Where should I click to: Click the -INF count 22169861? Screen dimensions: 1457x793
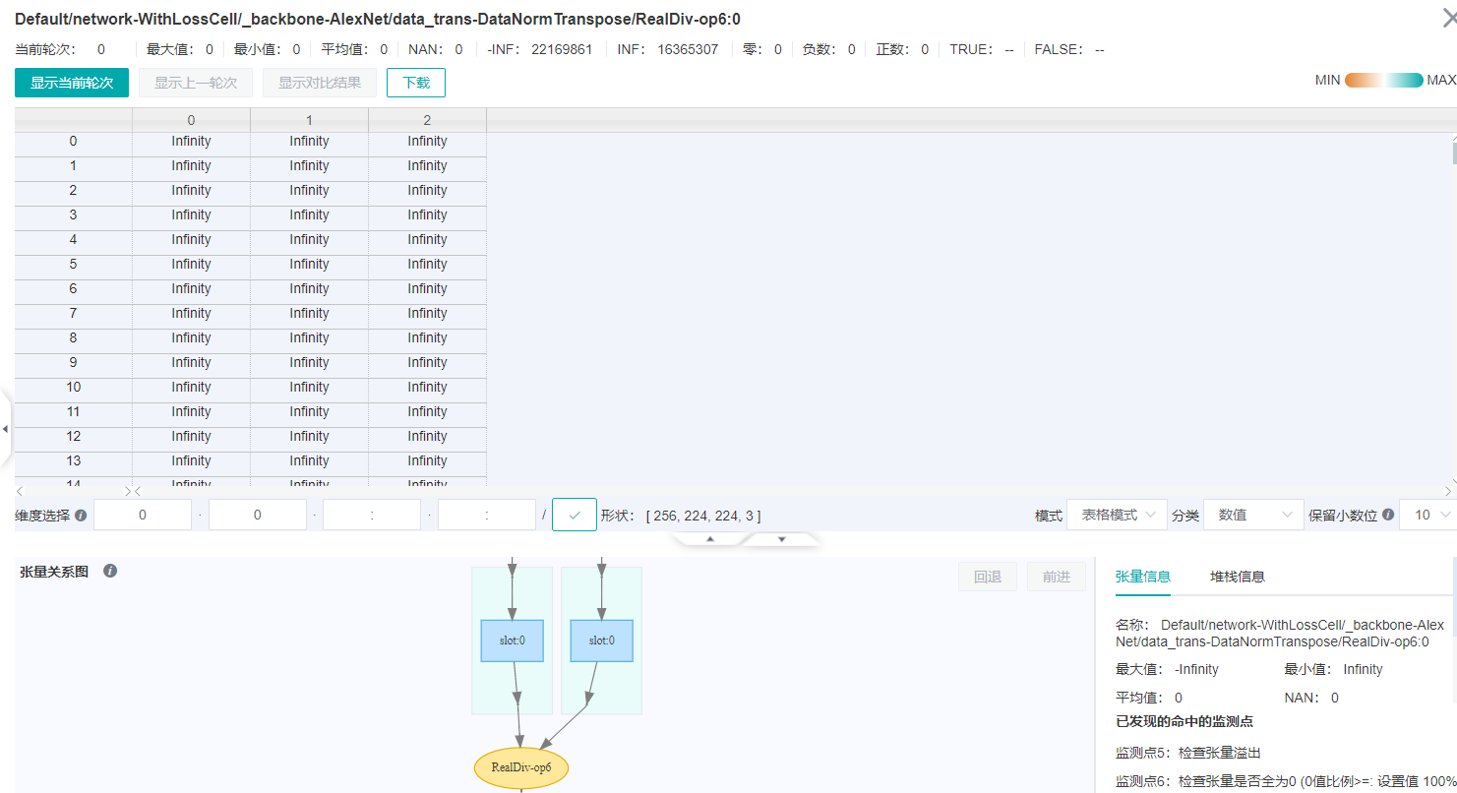562,49
